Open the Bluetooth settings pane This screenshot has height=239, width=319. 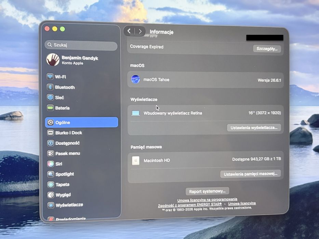(81, 87)
